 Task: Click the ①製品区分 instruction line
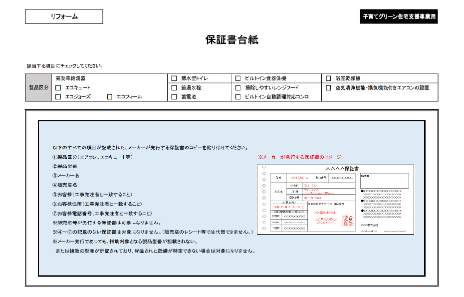[x=92, y=157]
